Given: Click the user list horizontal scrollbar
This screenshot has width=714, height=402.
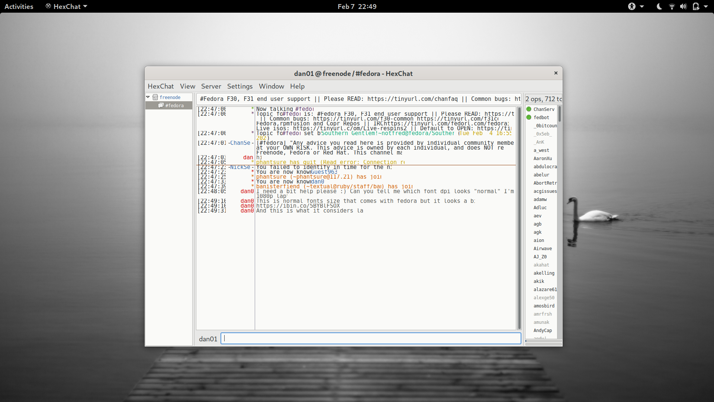Looking at the screenshot, I should coord(543,341).
